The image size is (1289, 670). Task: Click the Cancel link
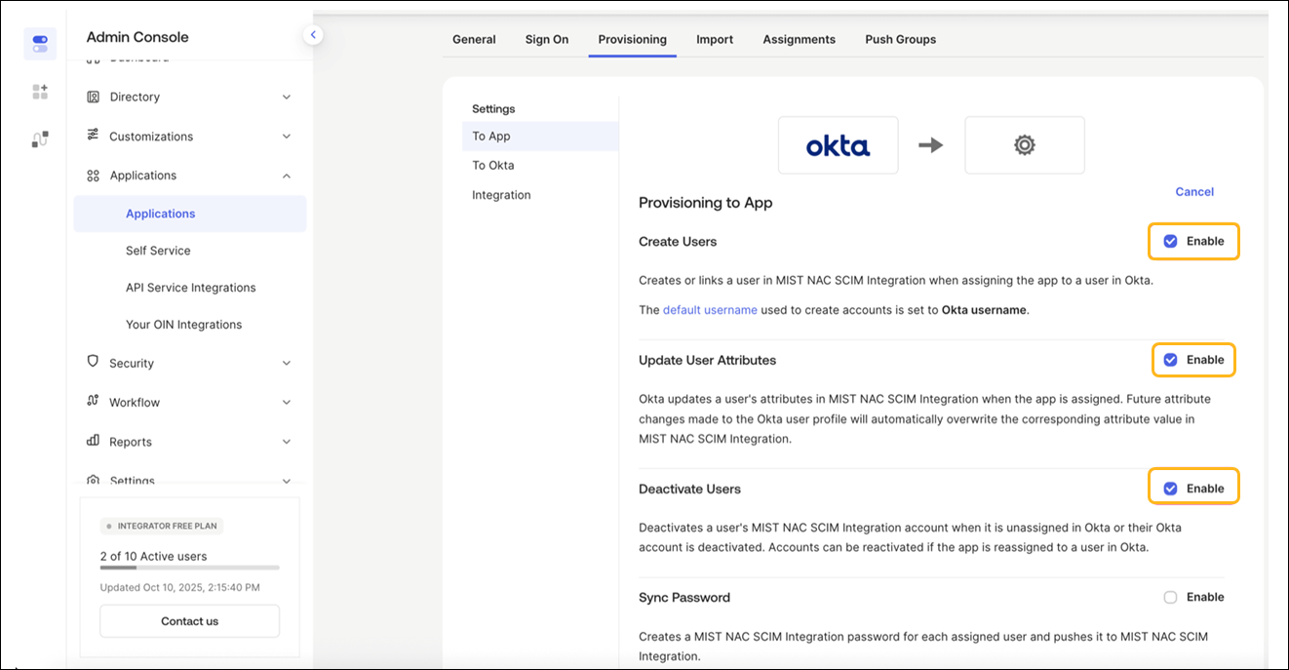1193,192
